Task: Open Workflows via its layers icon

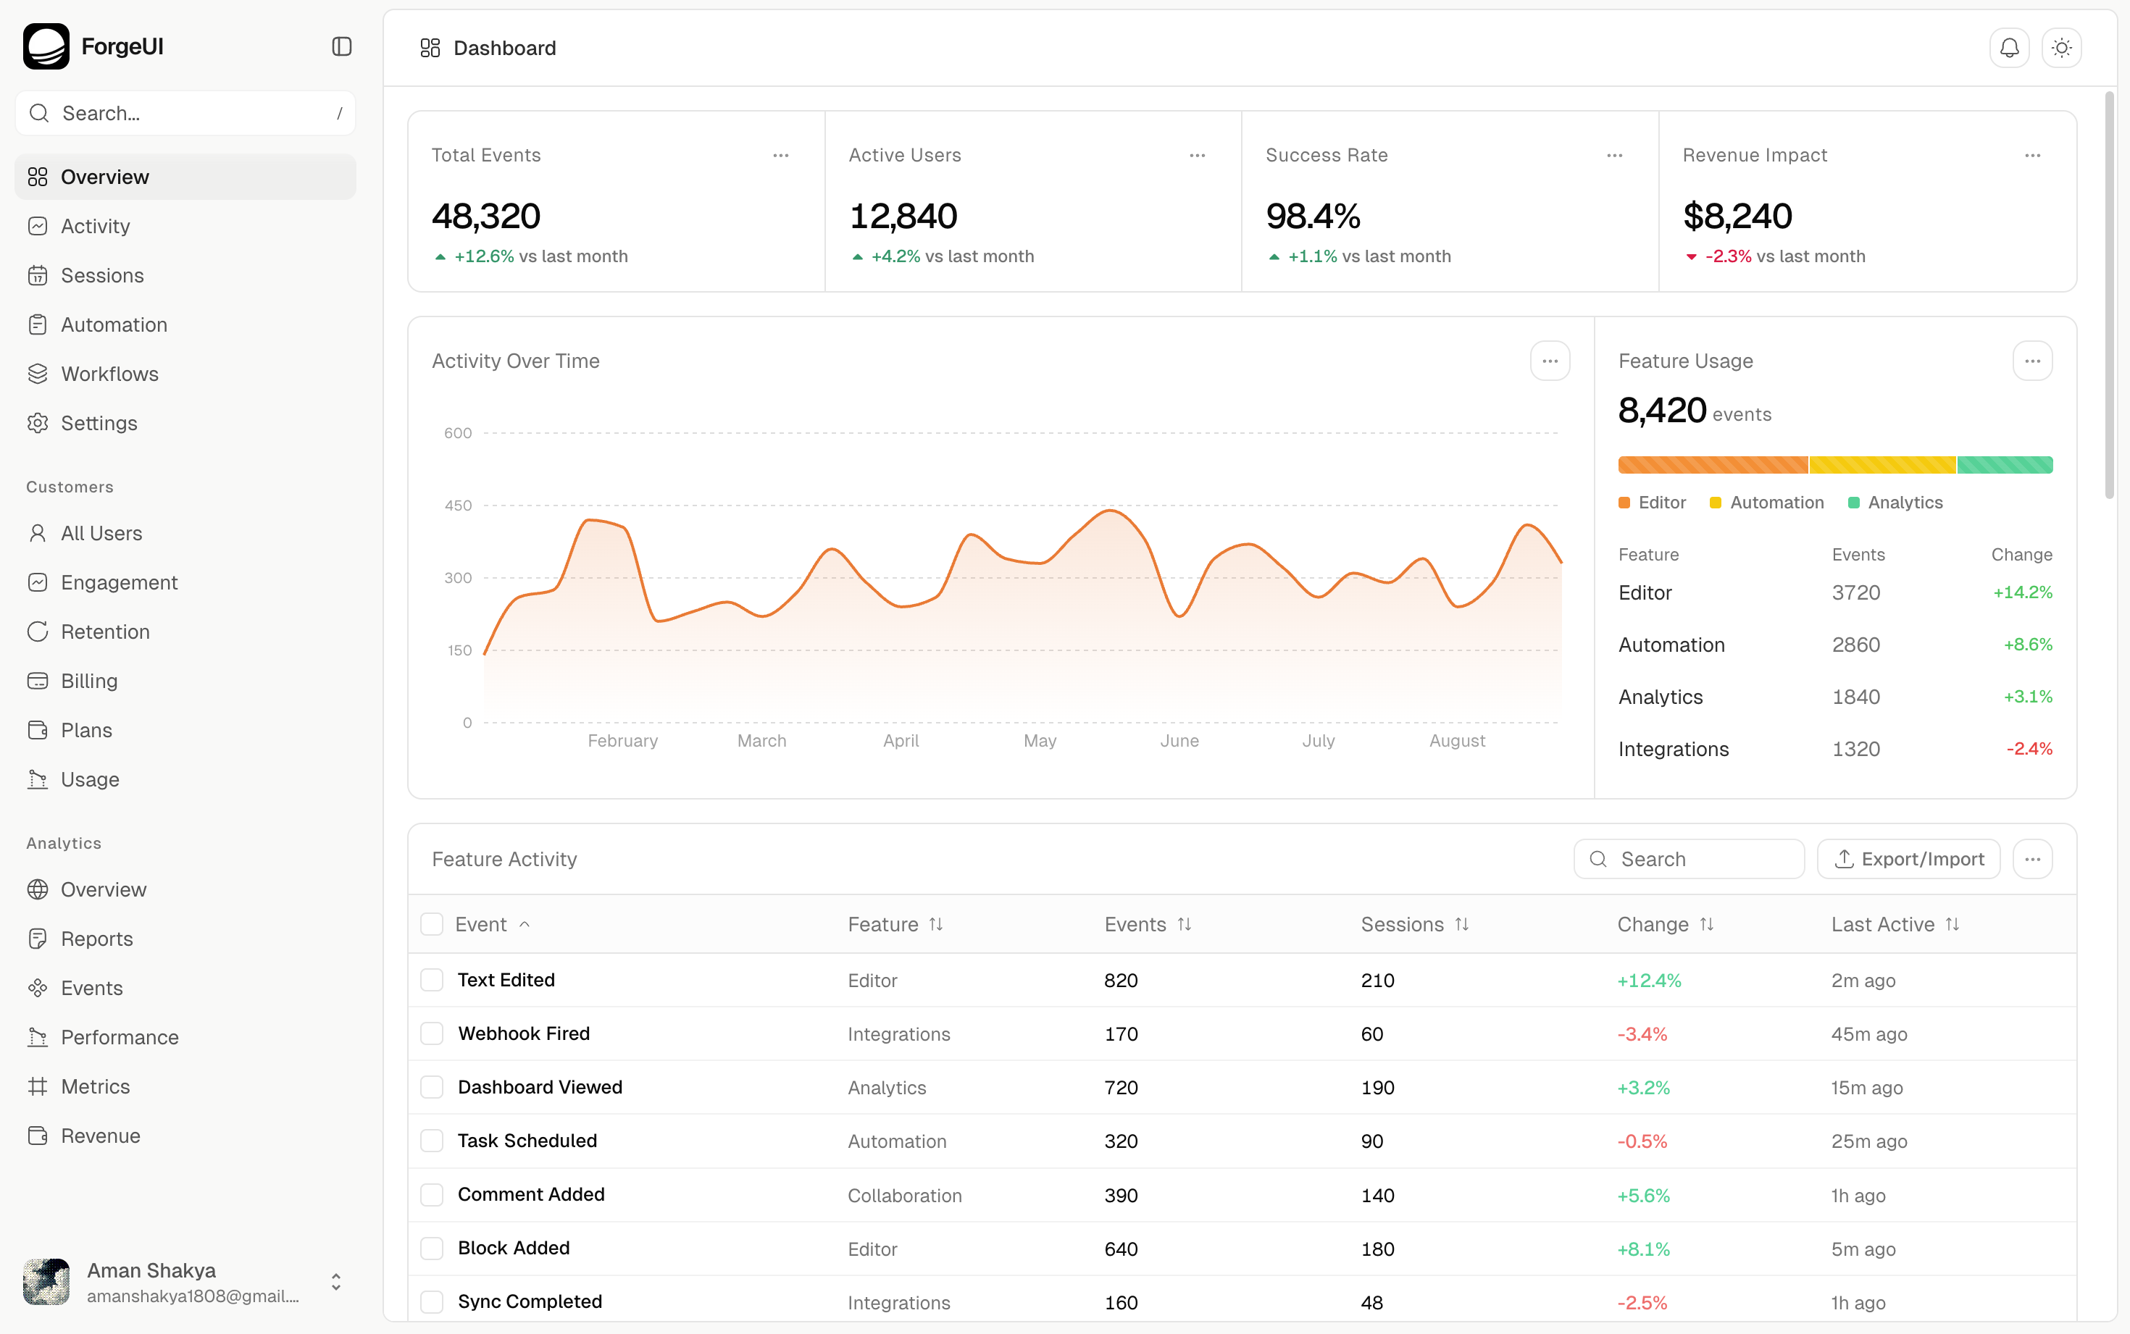Action: tap(37, 373)
